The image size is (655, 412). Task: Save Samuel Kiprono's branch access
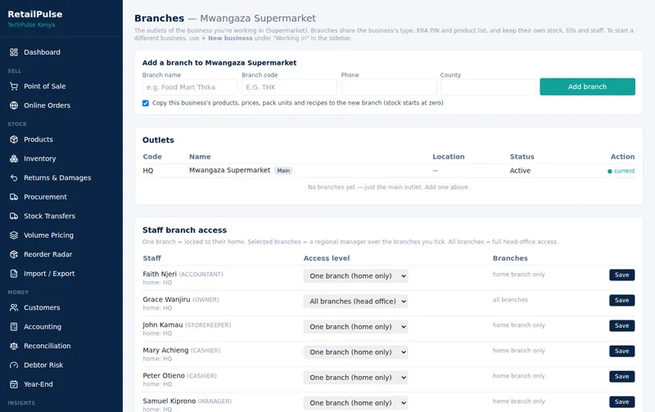pos(622,402)
